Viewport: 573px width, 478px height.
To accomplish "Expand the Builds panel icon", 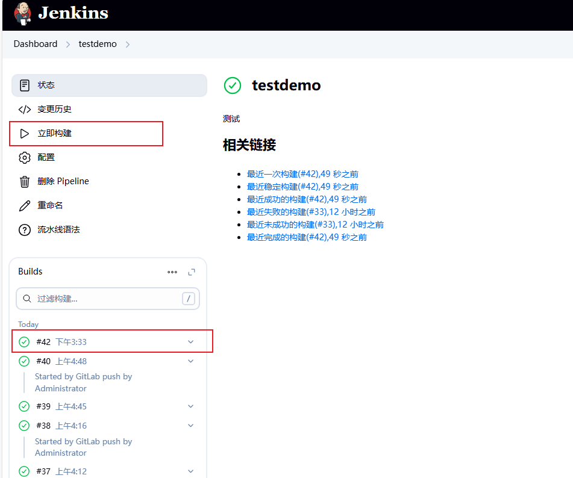I will (192, 272).
